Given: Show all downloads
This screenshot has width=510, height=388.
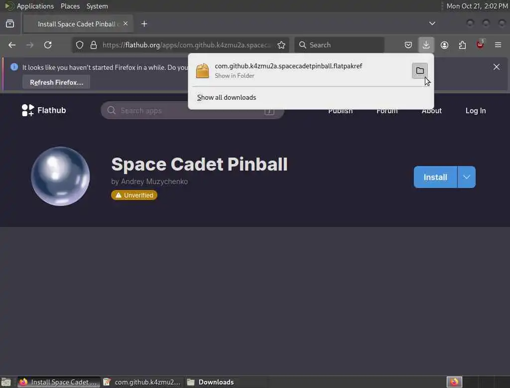Looking at the screenshot, I should [x=227, y=97].
